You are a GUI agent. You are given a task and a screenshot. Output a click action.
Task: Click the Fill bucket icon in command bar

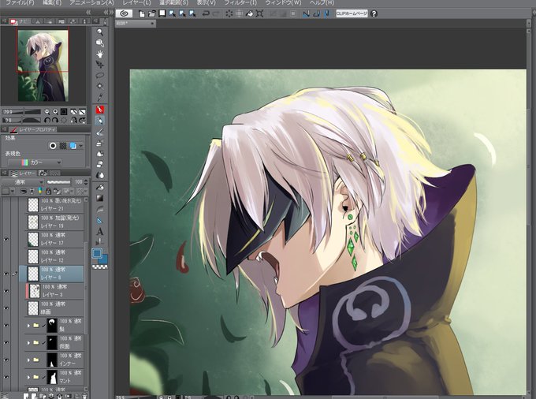pos(249,13)
